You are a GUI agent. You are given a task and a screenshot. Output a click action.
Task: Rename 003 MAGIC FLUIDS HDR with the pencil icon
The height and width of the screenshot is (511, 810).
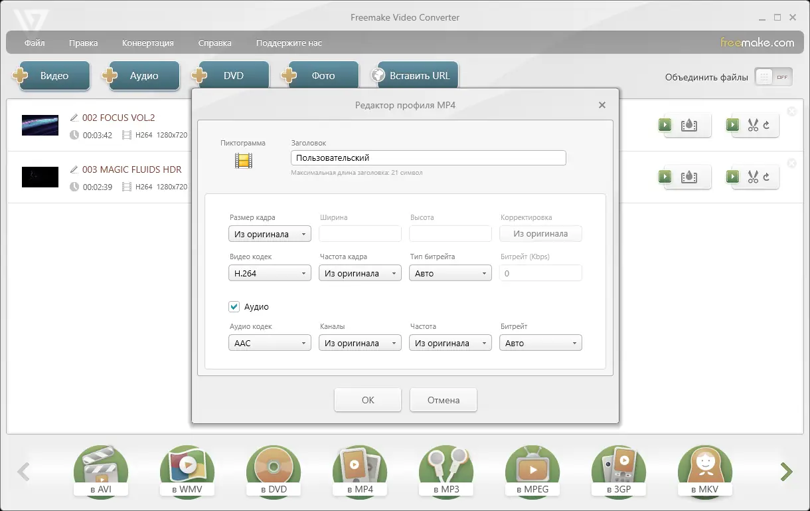tap(74, 169)
